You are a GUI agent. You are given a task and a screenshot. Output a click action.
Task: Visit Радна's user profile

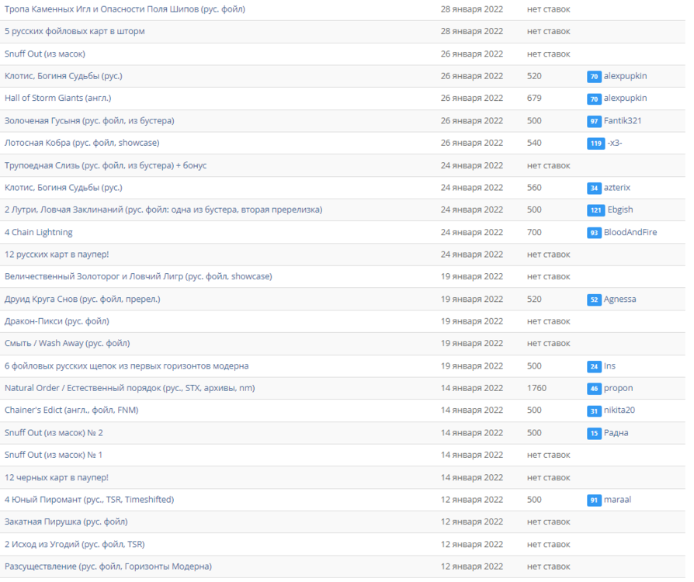click(x=619, y=432)
